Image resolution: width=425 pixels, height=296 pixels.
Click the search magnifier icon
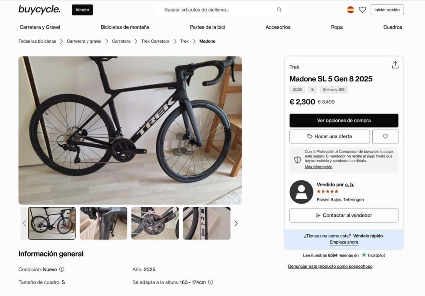[x=279, y=10]
